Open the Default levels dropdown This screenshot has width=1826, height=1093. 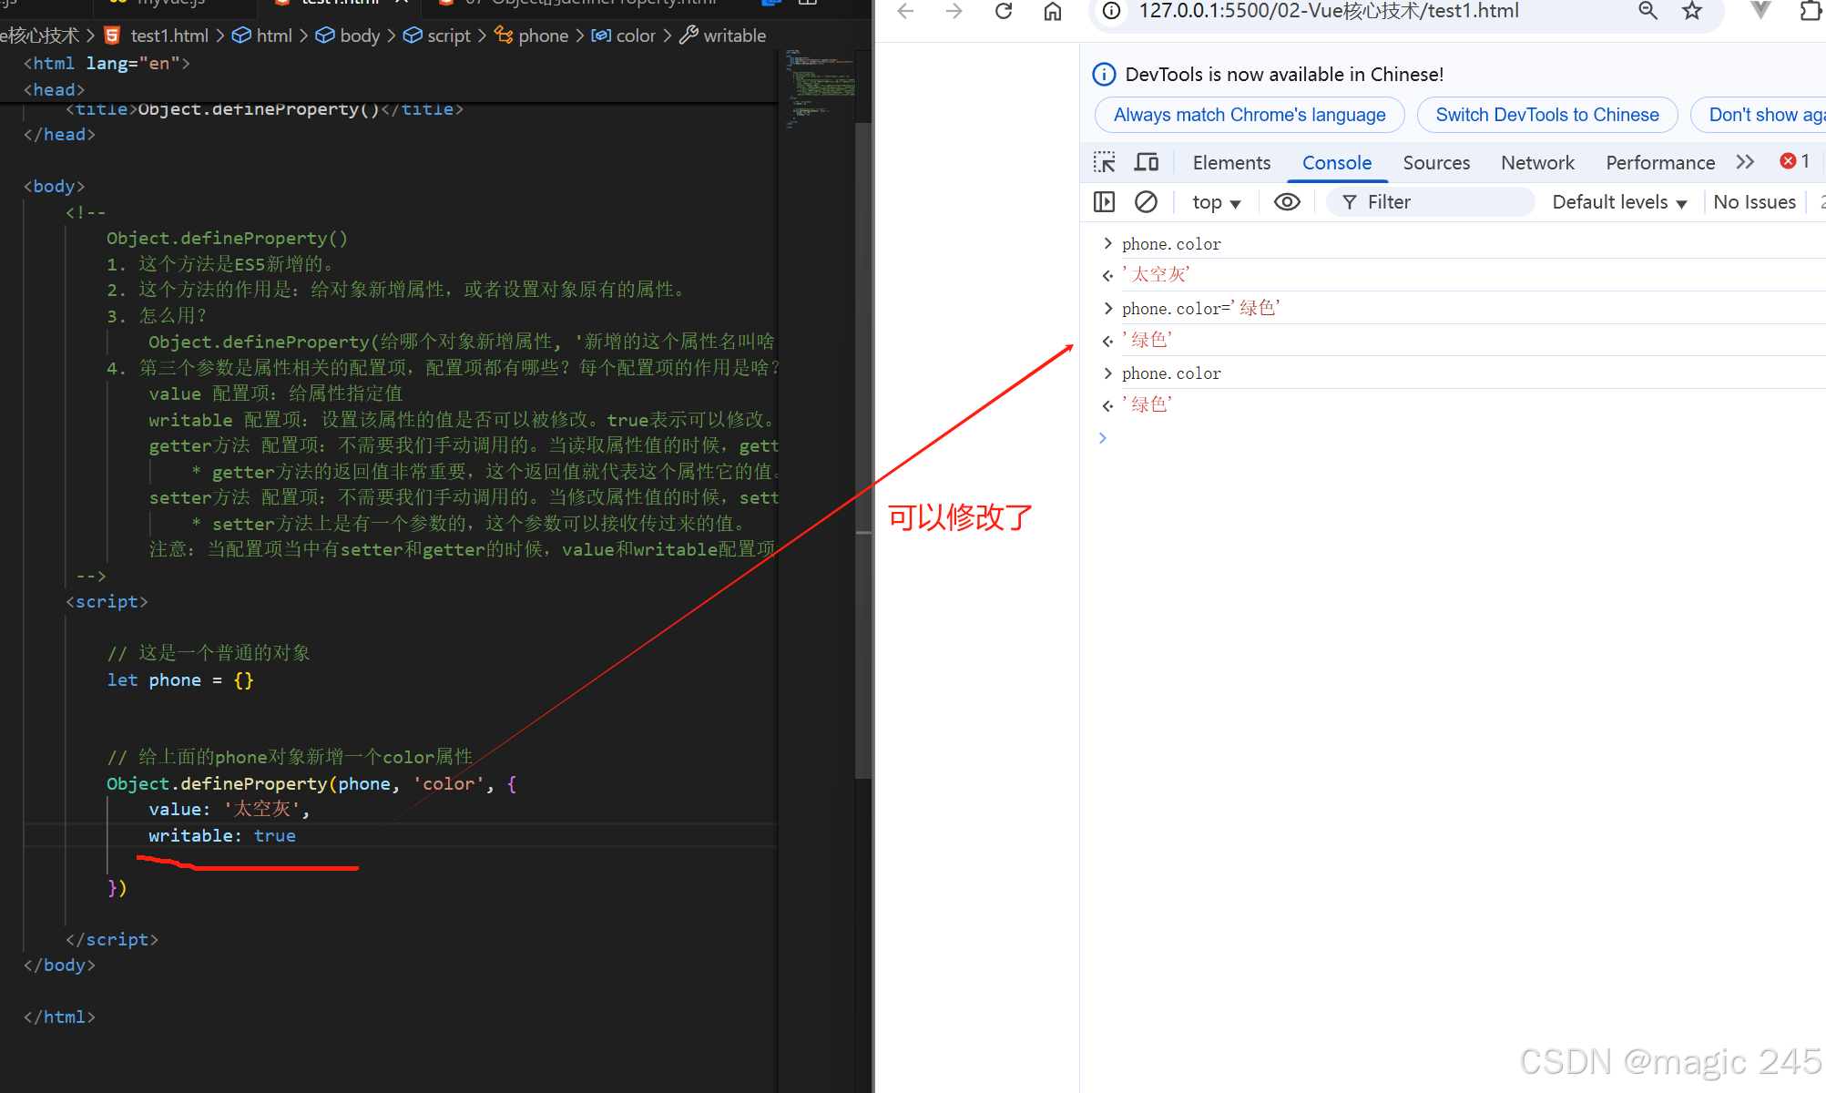(x=1618, y=202)
